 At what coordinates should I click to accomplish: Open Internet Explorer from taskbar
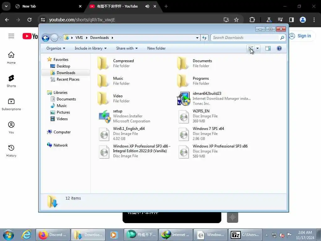(x=26, y=235)
